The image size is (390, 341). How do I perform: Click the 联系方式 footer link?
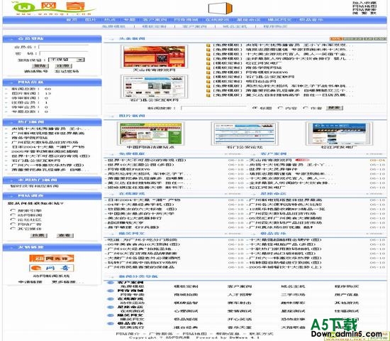click(x=261, y=334)
